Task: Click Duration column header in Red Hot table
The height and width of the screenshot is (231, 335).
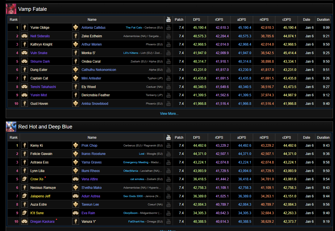Action: coord(323,137)
